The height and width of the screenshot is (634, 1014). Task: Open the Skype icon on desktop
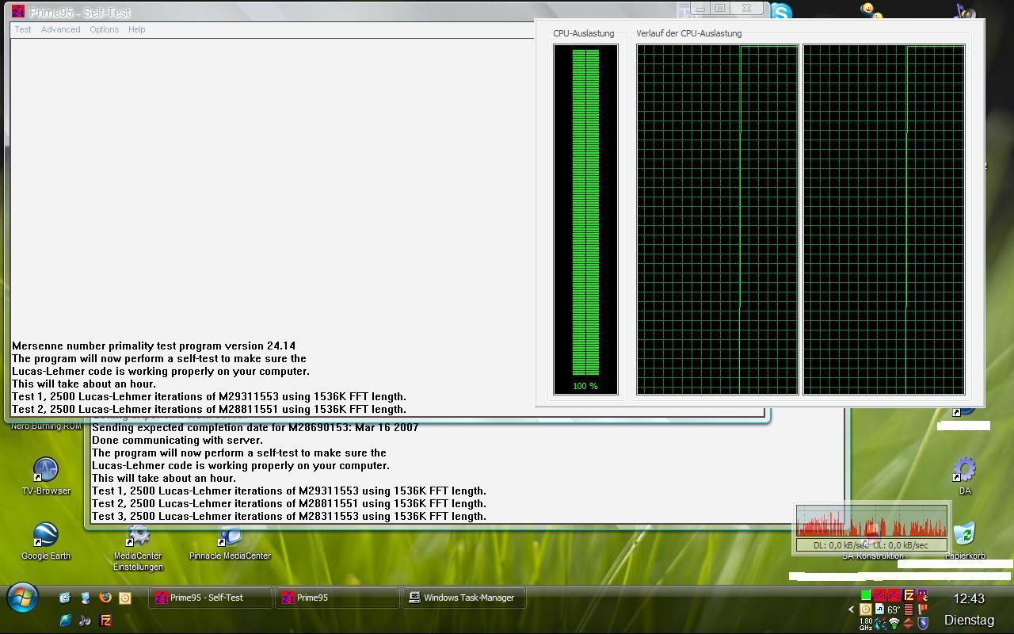pos(781,13)
